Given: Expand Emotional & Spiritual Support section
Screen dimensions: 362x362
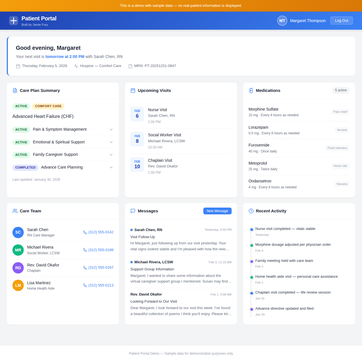Looking at the screenshot, I should 111,142.
